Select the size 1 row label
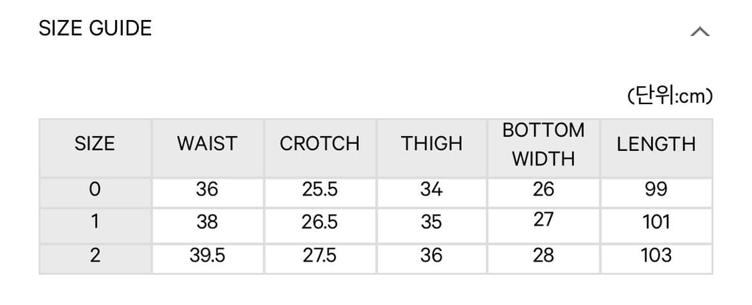The width and height of the screenshot is (752, 305). point(95,222)
